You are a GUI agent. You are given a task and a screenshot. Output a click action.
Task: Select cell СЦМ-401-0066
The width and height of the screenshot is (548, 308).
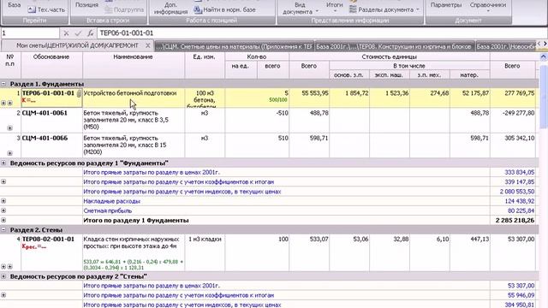point(51,145)
